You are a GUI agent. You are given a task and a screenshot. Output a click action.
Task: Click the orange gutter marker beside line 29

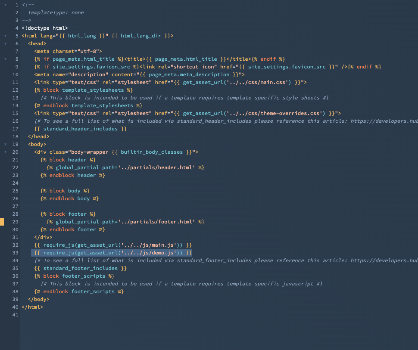tap(2, 222)
